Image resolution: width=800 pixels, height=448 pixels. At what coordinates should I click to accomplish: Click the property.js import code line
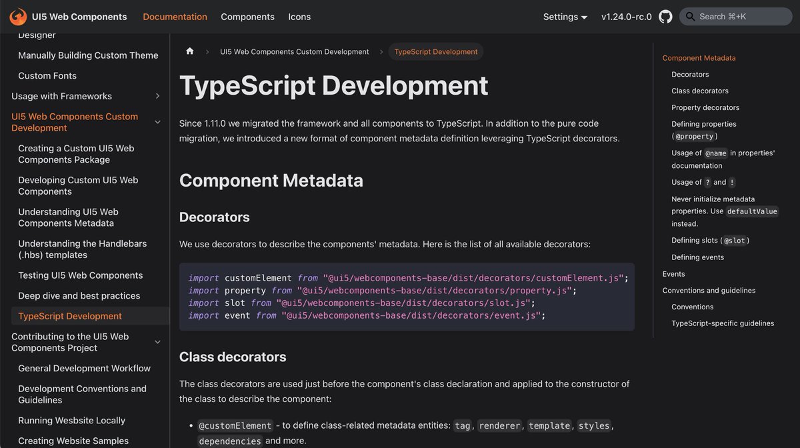point(382,291)
